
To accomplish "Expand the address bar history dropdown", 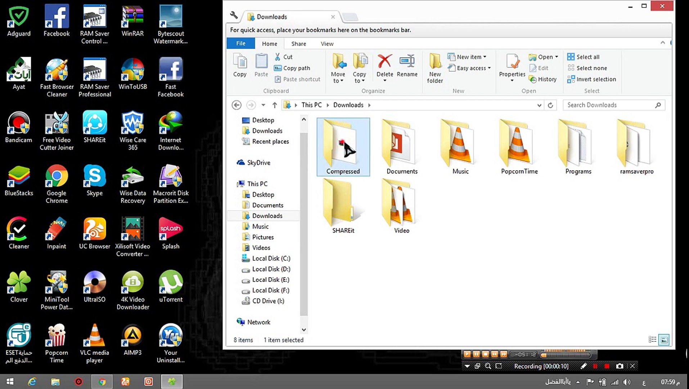I will 539,105.
